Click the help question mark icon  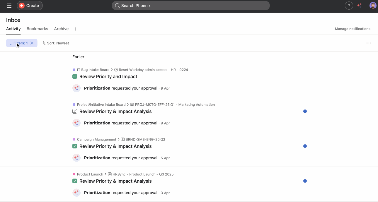point(349,6)
